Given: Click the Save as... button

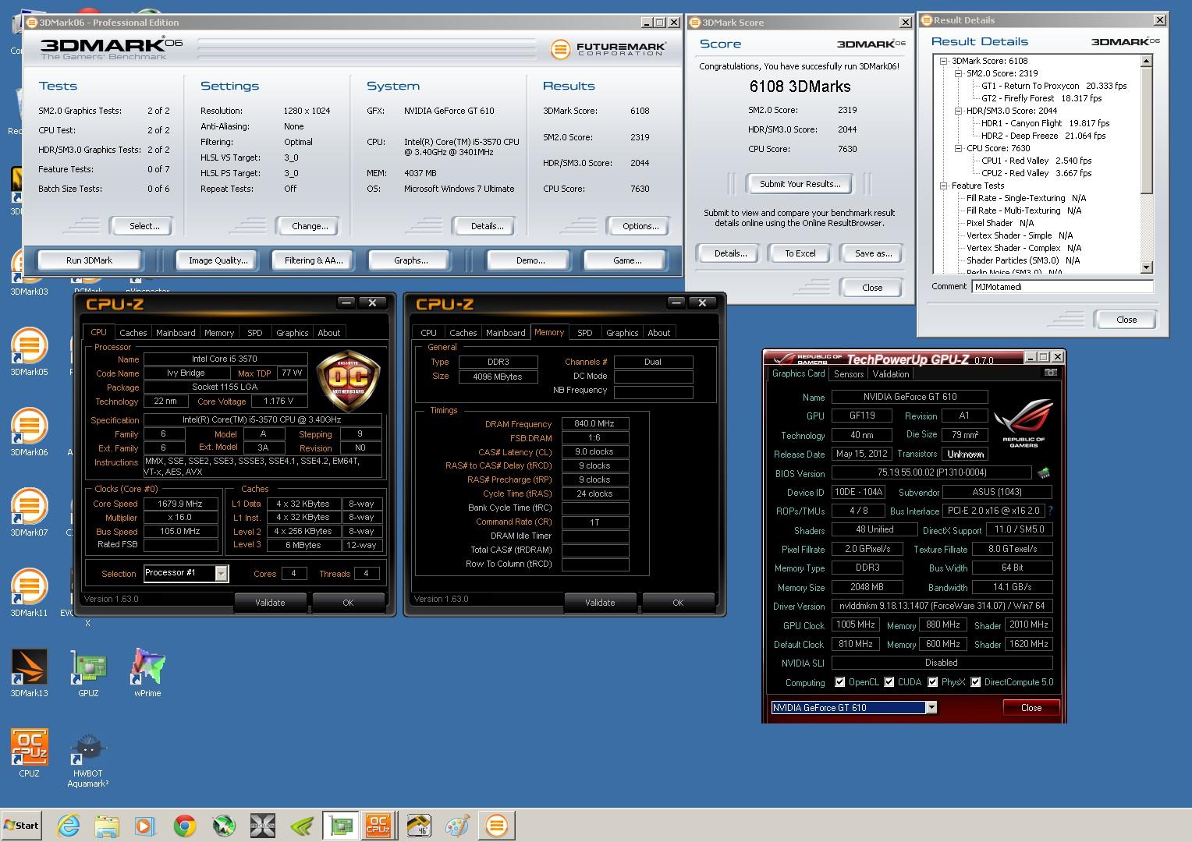Looking at the screenshot, I should coord(873,253).
